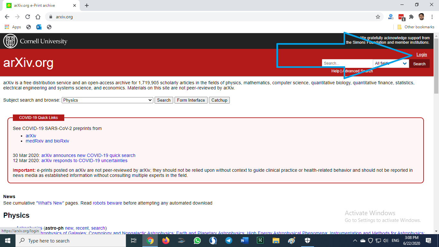Screen dimensions: 439x247
Task: Open a new browser tab
Action: point(87,5)
